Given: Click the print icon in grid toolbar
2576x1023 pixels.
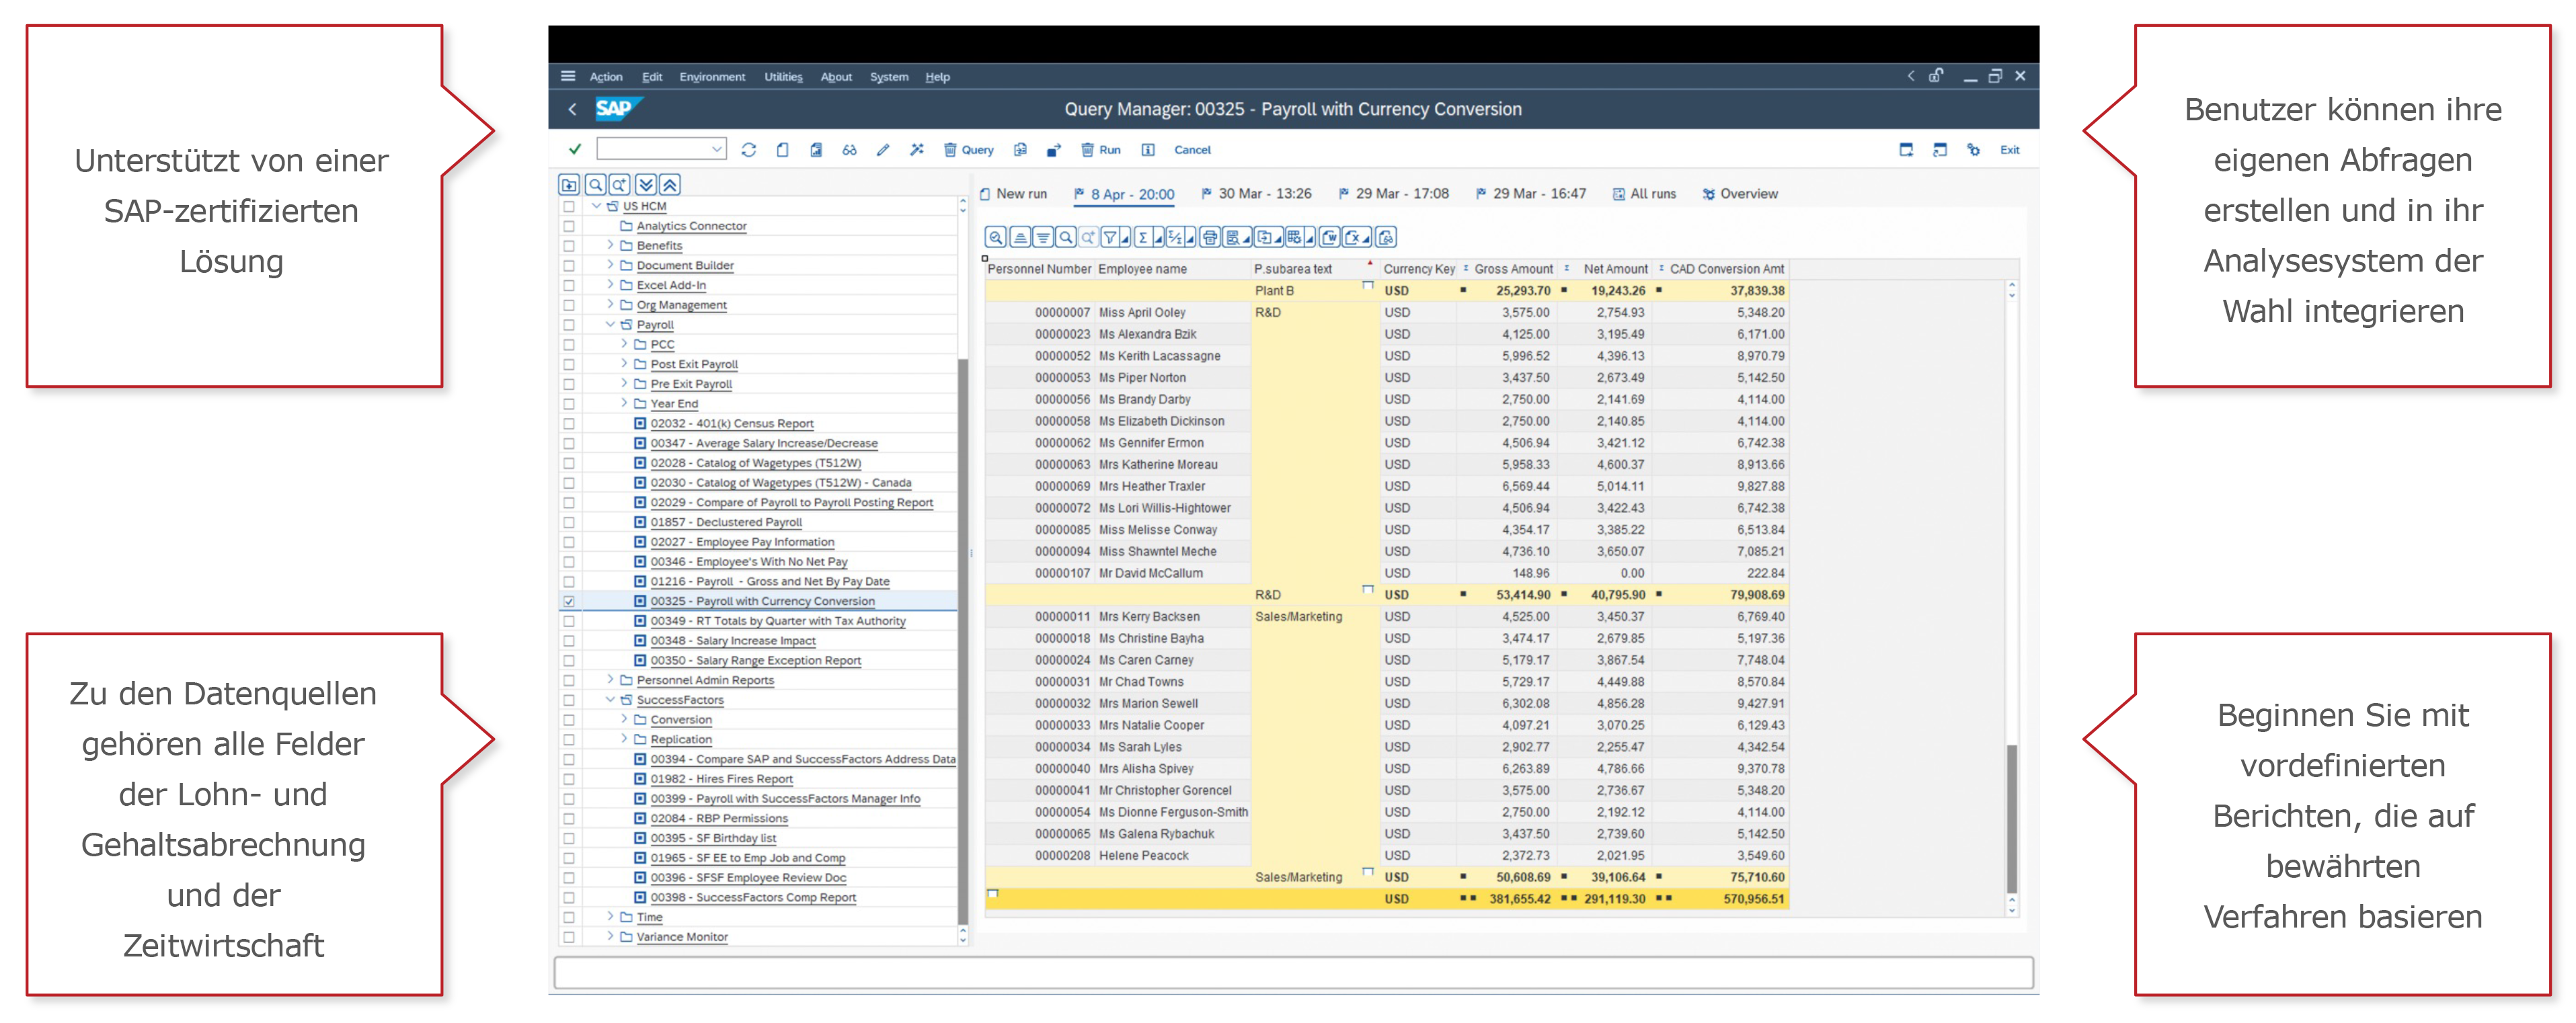Looking at the screenshot, I should pos(1210,237).
